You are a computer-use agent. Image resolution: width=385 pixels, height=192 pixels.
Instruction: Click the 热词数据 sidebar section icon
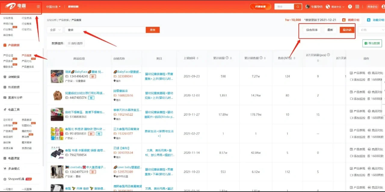[x=5, y=87]
